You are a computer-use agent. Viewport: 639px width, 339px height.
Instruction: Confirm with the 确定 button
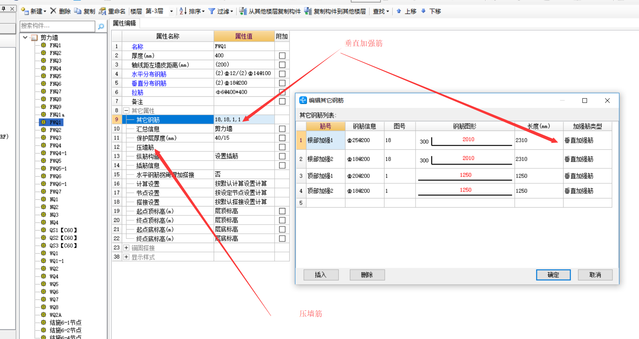tap(553, 275)
